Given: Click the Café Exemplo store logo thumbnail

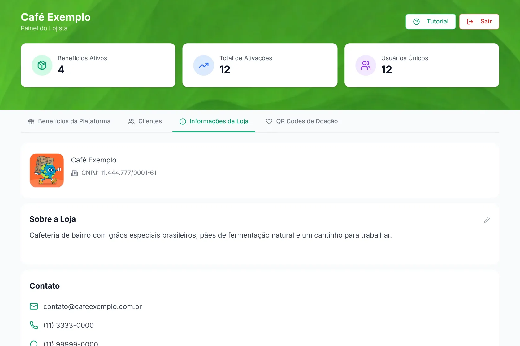Looking at the screenshot, I should (47, 170).
